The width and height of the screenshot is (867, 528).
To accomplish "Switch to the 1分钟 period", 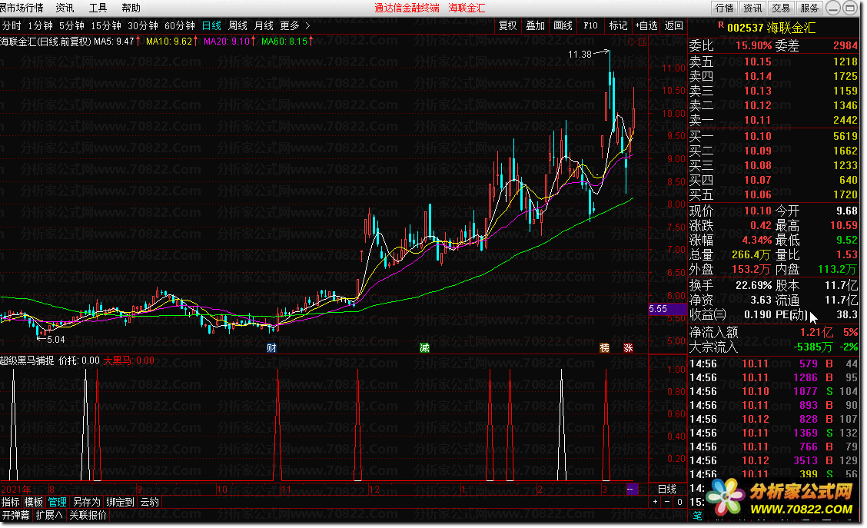I will pyautogui.click(x=41, y=25).
